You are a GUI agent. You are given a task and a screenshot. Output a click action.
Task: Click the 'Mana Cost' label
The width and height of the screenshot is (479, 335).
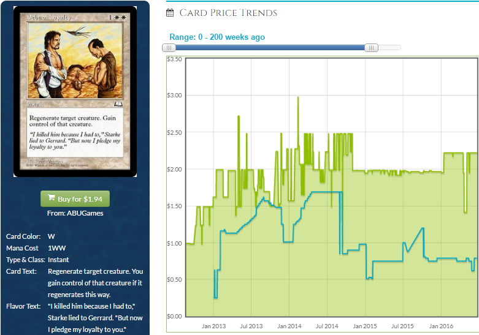pos(22,248)
